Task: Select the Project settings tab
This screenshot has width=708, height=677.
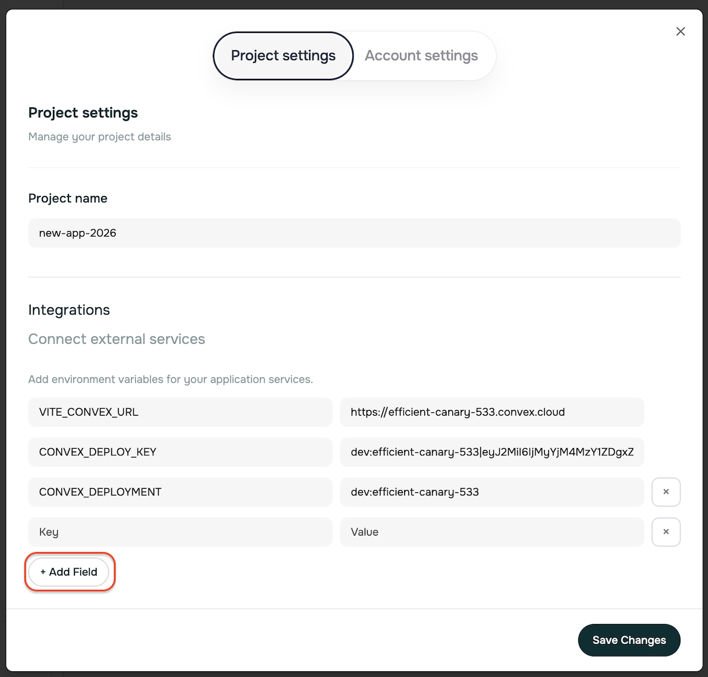Action: pos(283,55)
